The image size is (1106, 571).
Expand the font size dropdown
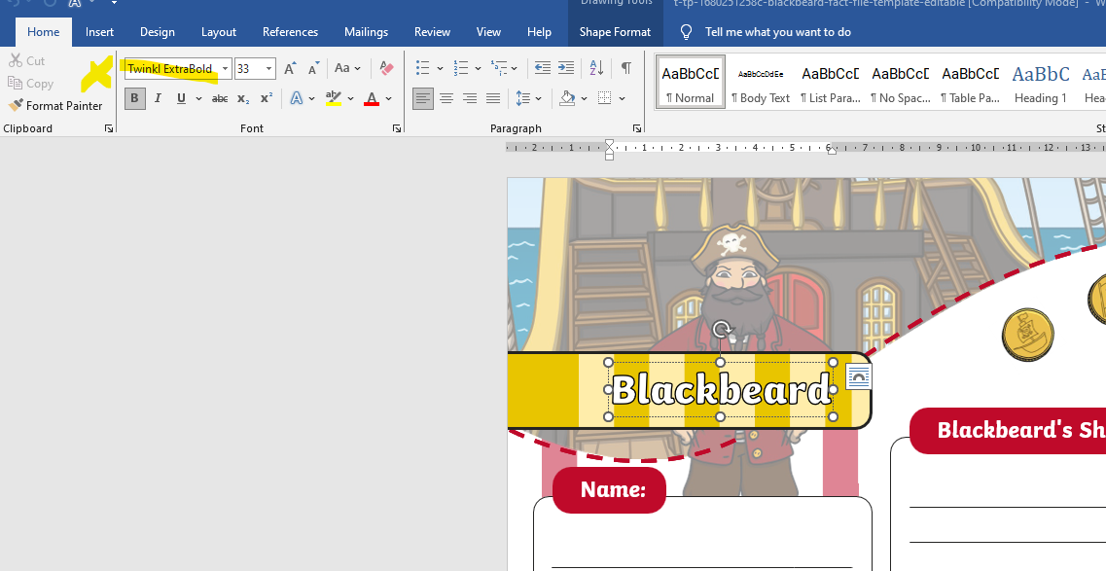(x=268, y=69)
